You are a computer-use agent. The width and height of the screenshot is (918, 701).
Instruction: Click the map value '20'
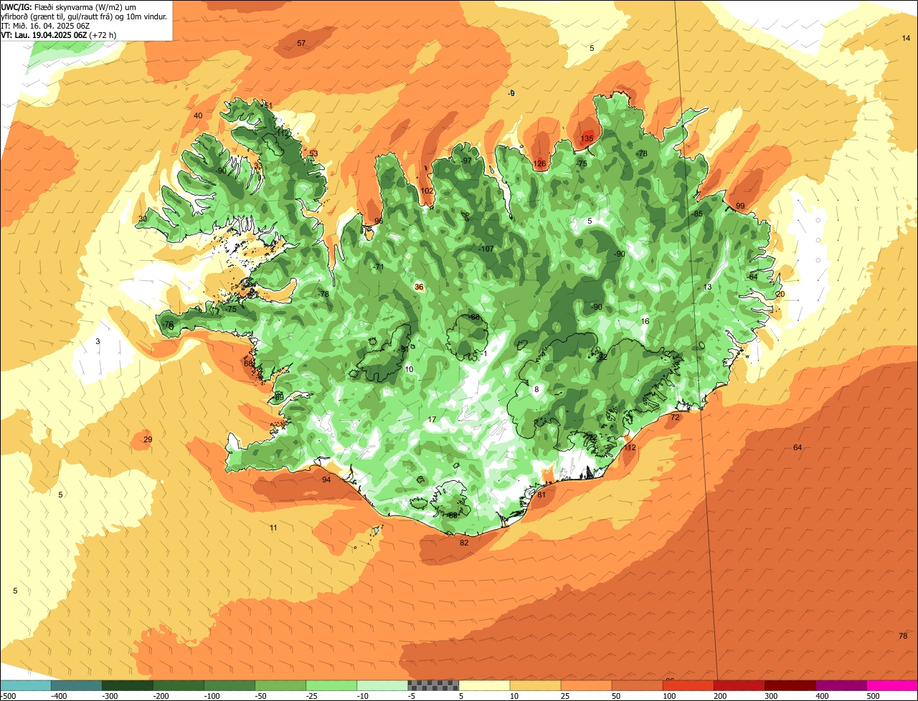tap(780, 295)
